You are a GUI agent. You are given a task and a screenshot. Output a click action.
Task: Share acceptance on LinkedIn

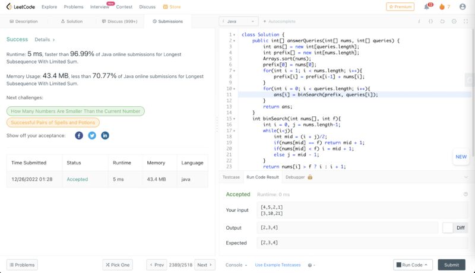pyautogui.click(x=105, y=135)
